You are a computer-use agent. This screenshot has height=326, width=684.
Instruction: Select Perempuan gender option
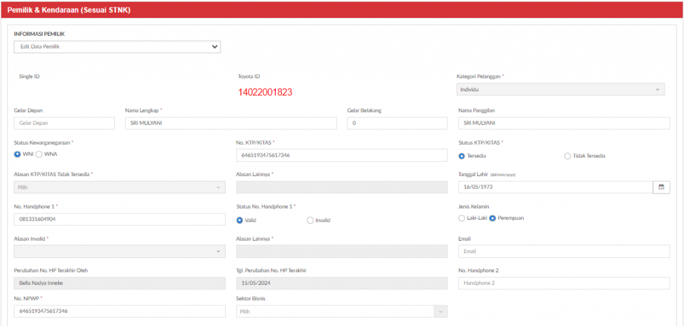click(x=492, y=218)
